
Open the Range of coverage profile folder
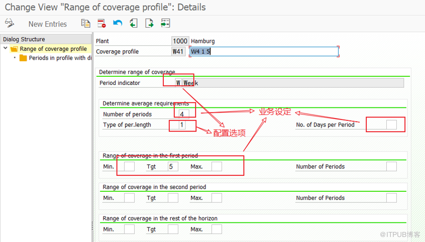click(x=14, y=49)
